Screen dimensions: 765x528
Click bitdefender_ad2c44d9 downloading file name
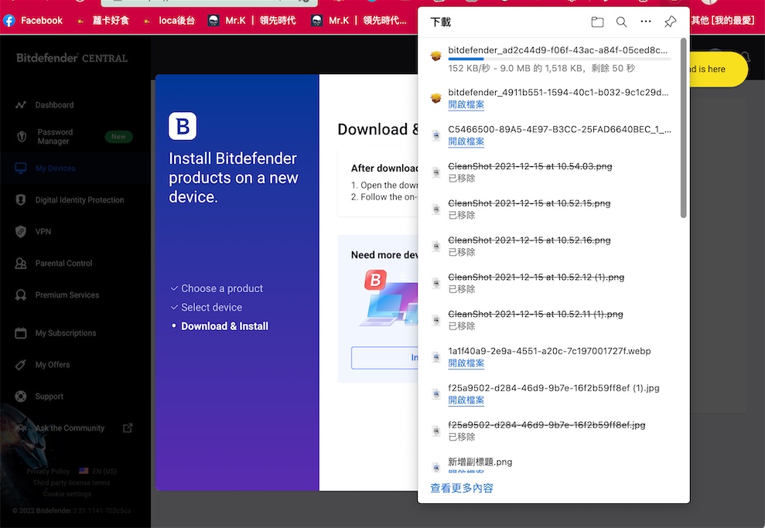(x=558, y=49)
